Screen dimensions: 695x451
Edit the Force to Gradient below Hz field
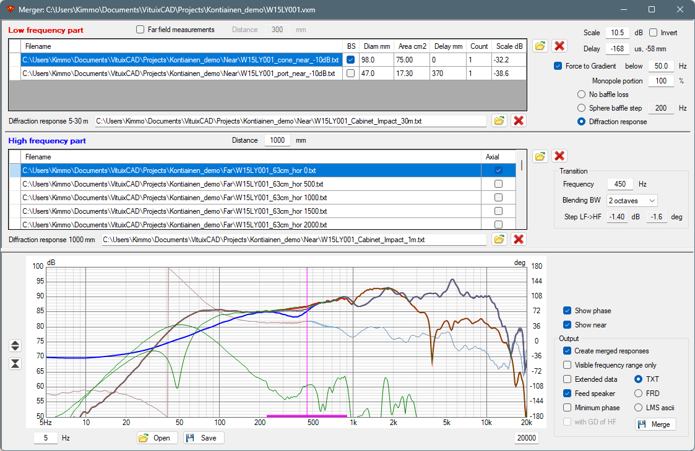coord(661,66)
